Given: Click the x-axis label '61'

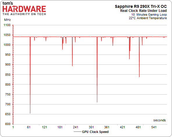Looking at the screenshot, I should pos(29,127).
